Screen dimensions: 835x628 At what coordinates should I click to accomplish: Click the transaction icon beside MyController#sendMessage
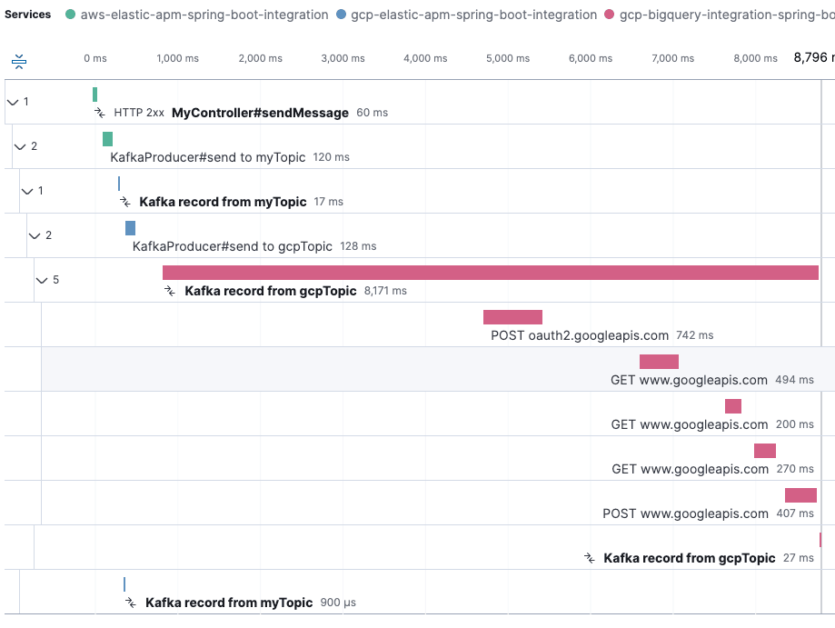100,113
